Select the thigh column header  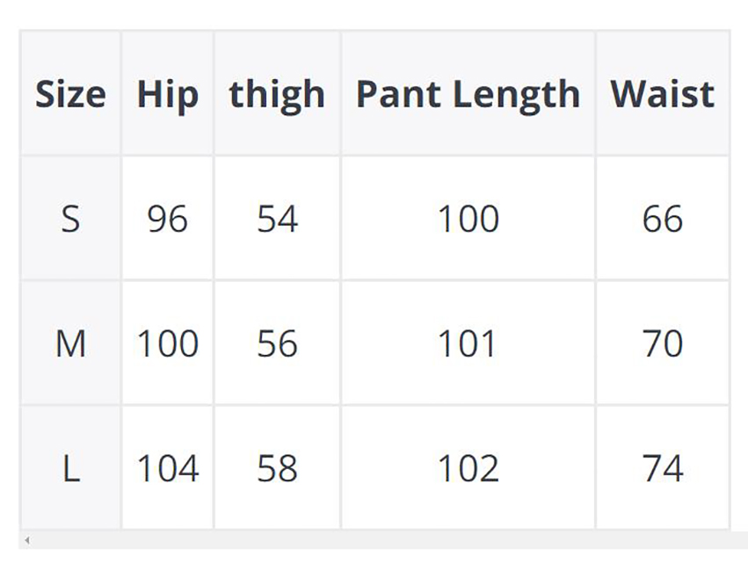pos(277,94)
